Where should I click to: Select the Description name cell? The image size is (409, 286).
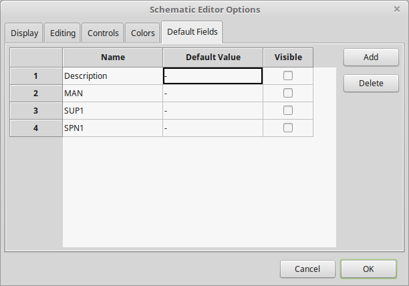click(112, 76)
